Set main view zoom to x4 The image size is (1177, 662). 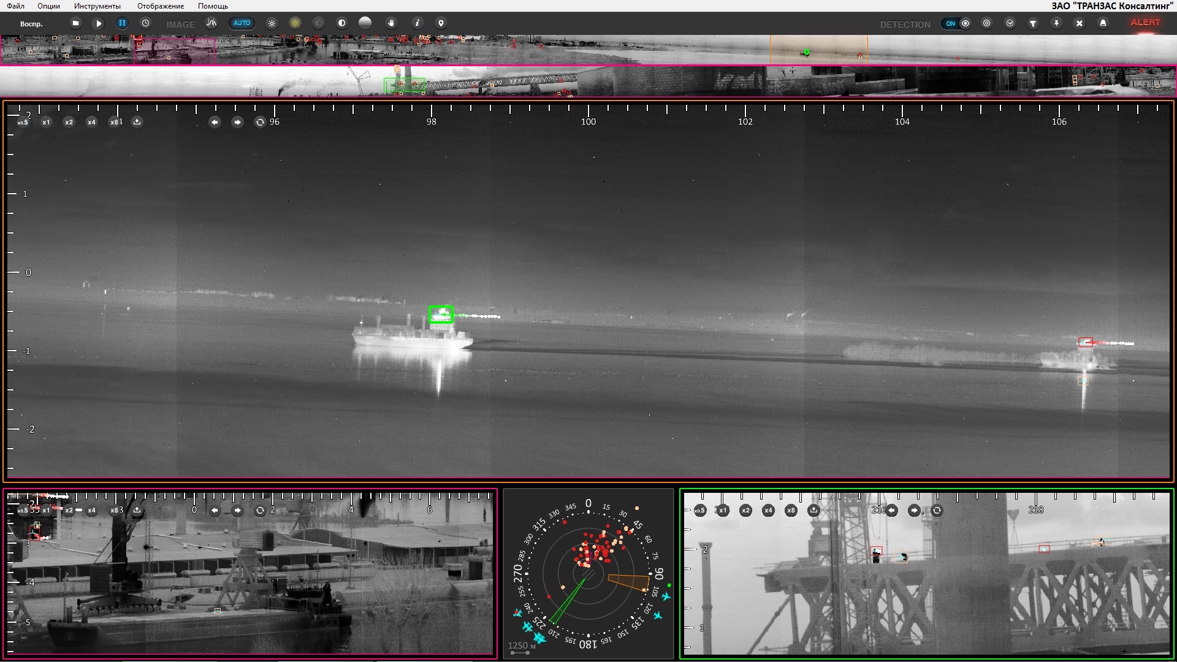point(91,122)
